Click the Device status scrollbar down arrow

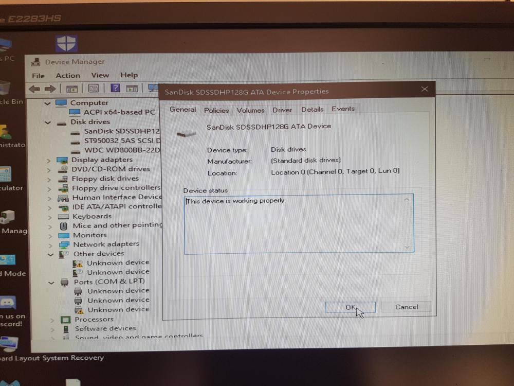pos(407,247)
